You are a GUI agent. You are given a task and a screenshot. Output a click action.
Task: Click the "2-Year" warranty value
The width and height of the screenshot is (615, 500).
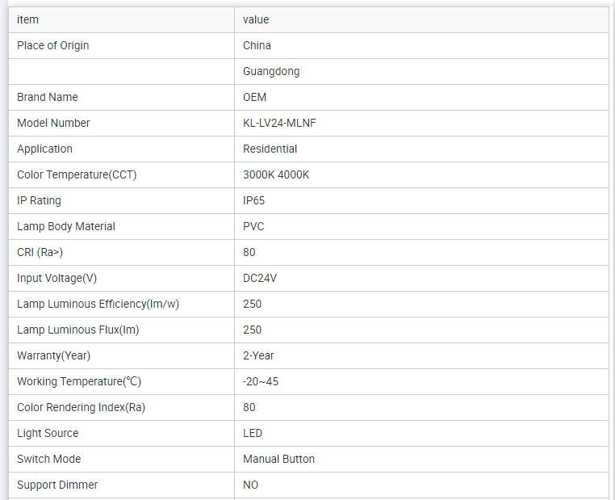(x=258, y=355)
